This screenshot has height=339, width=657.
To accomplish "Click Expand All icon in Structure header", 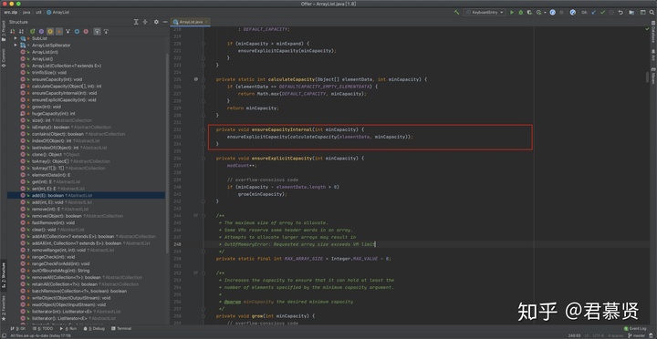I will [x=136, y=22].
